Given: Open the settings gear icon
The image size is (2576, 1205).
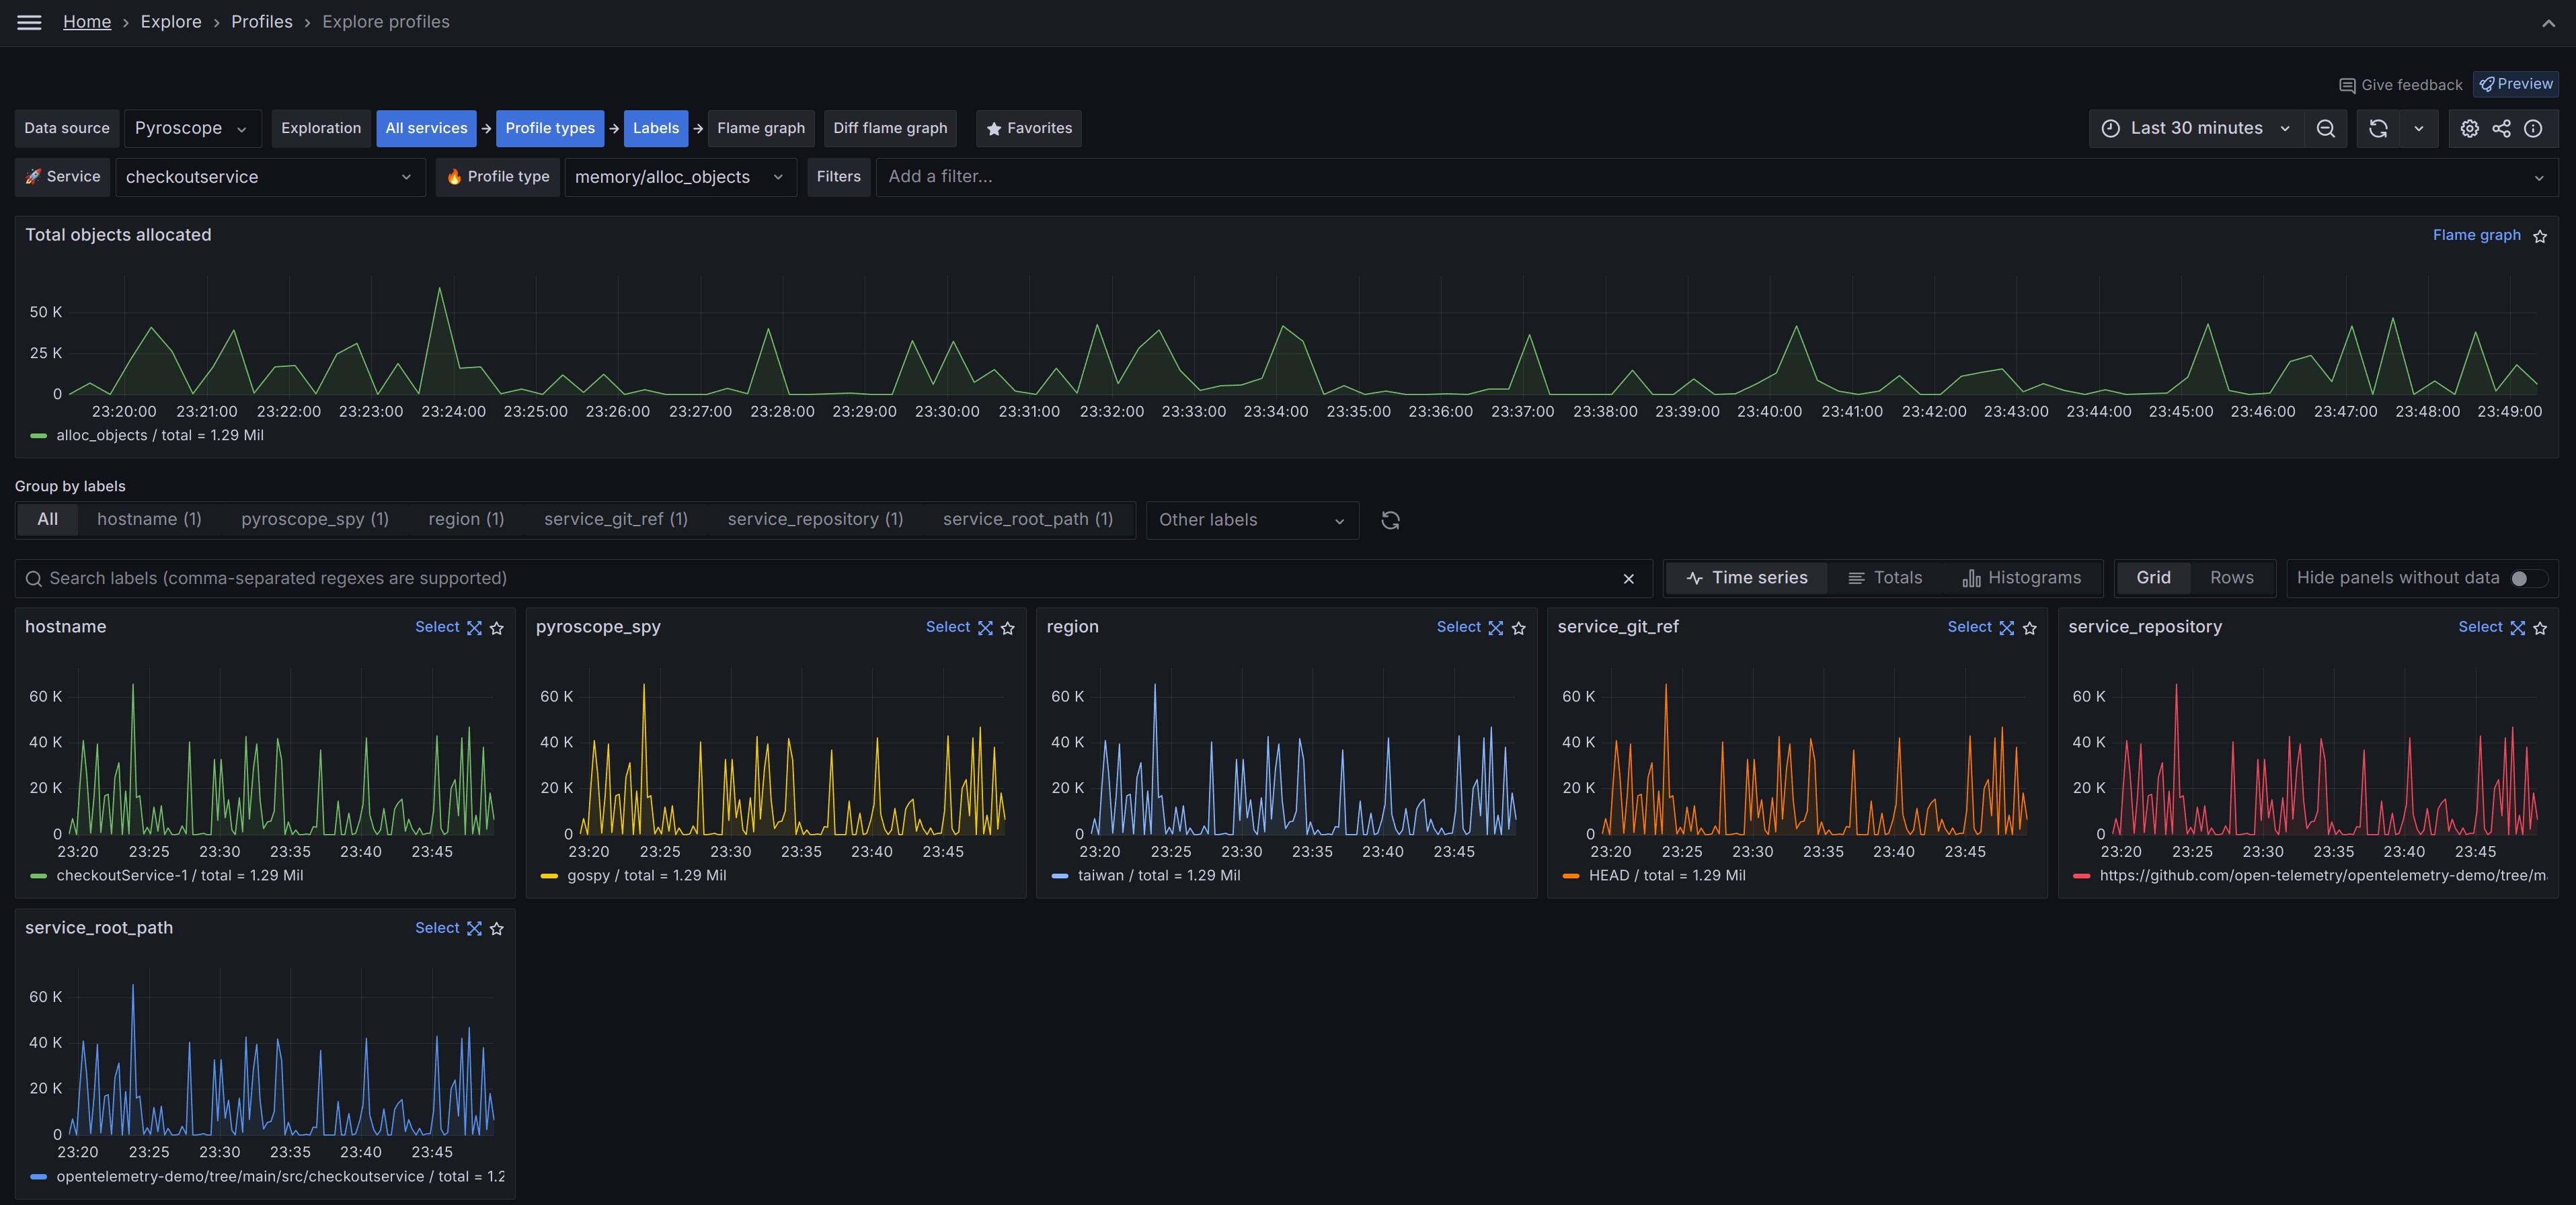Looking at the screenshot, I should click(2469, 129).
